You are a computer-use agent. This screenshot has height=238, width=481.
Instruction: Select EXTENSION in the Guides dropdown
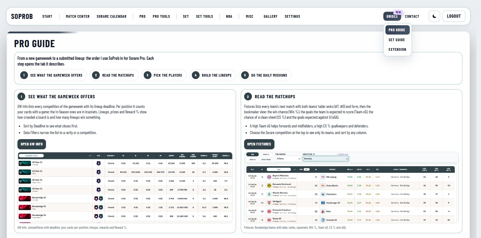(x=397, y=49)
